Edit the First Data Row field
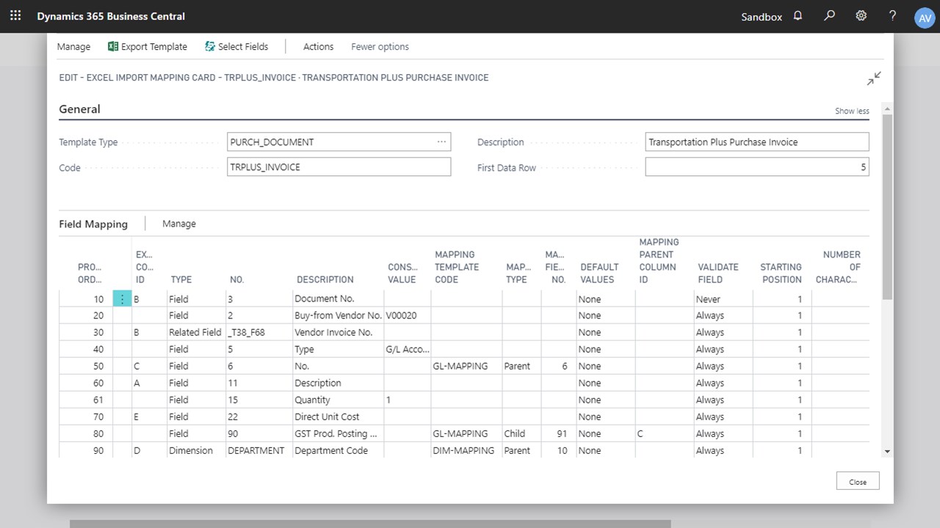940x528 pixels. (757, 167)
